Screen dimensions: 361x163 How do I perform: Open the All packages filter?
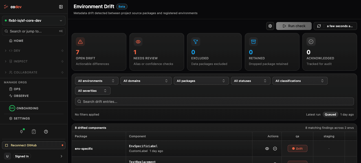[x=201, y=81]
